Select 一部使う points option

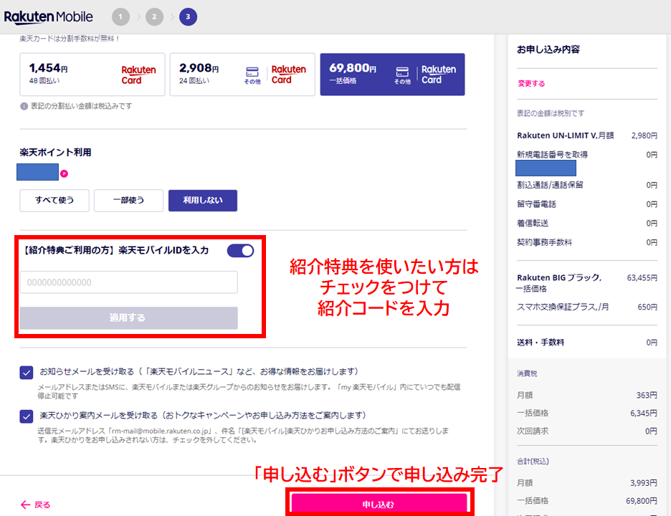click(129, 200)
